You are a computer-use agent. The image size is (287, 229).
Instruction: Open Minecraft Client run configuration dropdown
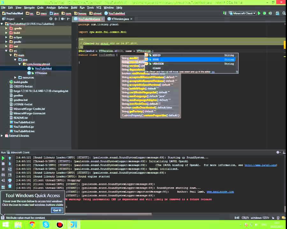click(242, 13)
